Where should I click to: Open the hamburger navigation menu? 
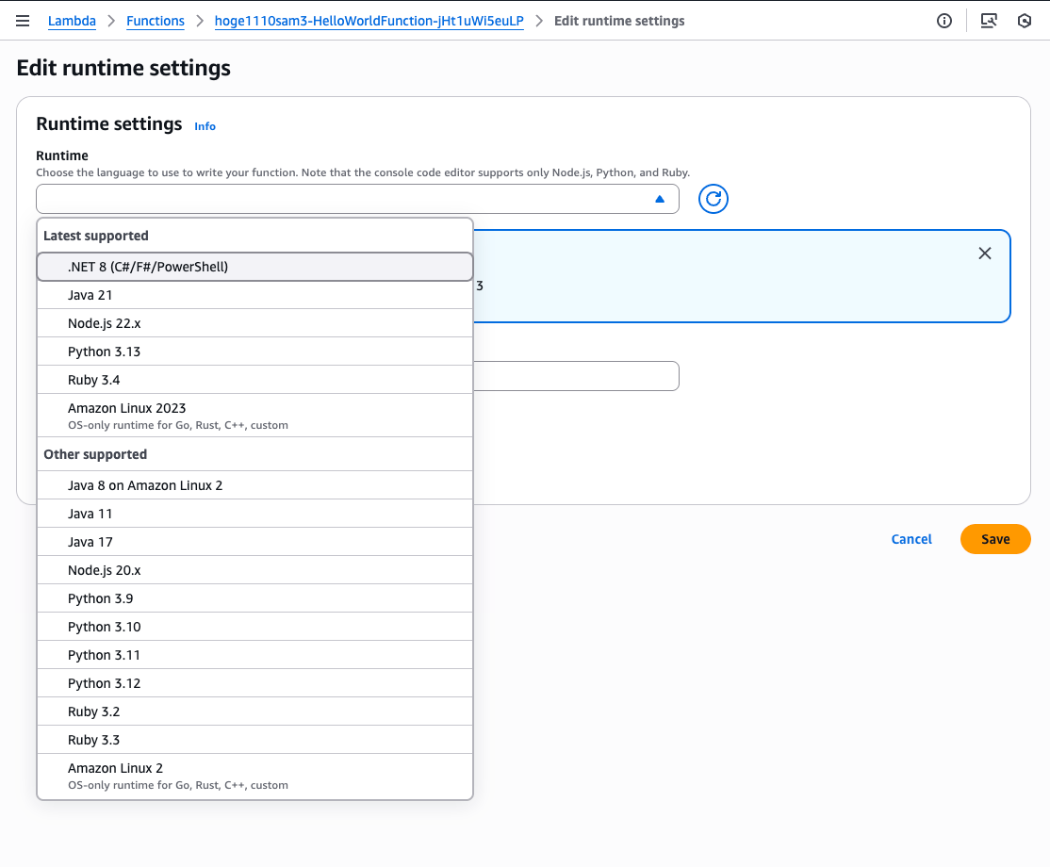pos(23,21)
